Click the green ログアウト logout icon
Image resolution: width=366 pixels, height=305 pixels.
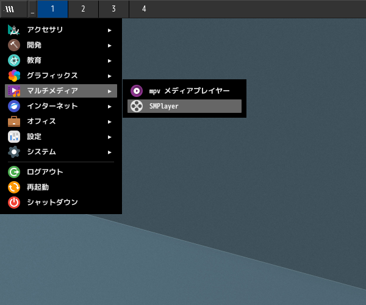(14, 172)
